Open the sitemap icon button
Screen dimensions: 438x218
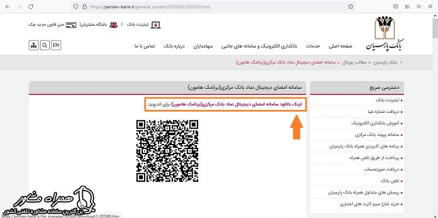tap(33, 45)
